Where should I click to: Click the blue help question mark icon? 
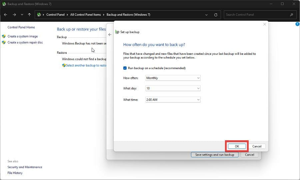(x=297, y=24)
